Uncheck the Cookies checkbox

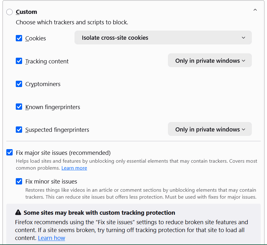tap(19, 38)
